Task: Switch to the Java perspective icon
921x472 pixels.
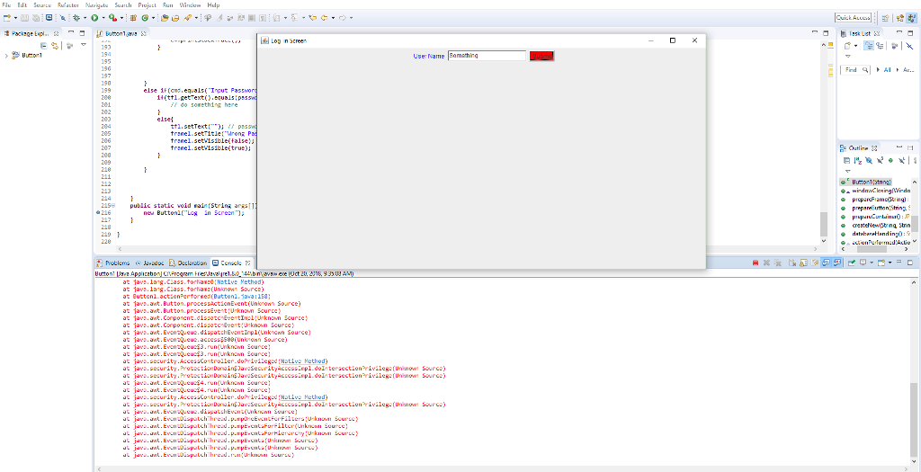Action: click(910, 18)
